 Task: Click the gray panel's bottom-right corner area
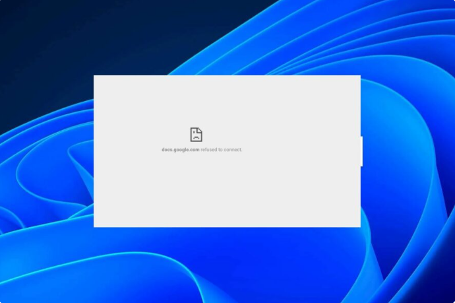tap(354, 221)
